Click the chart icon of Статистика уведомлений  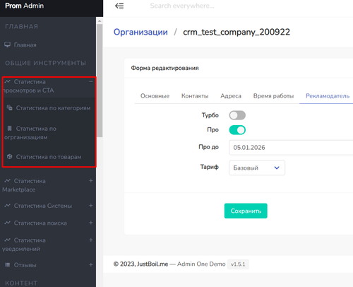(x=8, y=240)
